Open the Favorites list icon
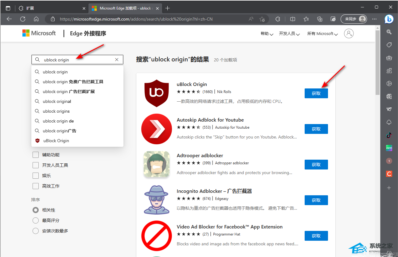This screenshot has height=257, width=398. pyautogui.click(x=306, y=19)
